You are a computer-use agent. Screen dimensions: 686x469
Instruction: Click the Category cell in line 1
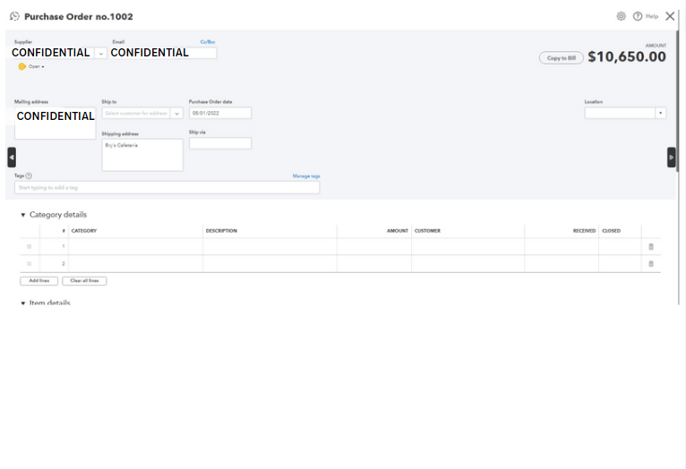[x=135, y=246]
